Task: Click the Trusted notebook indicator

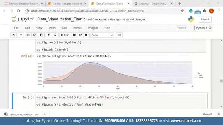Action: pyautogui.click(x=181, y=28)
